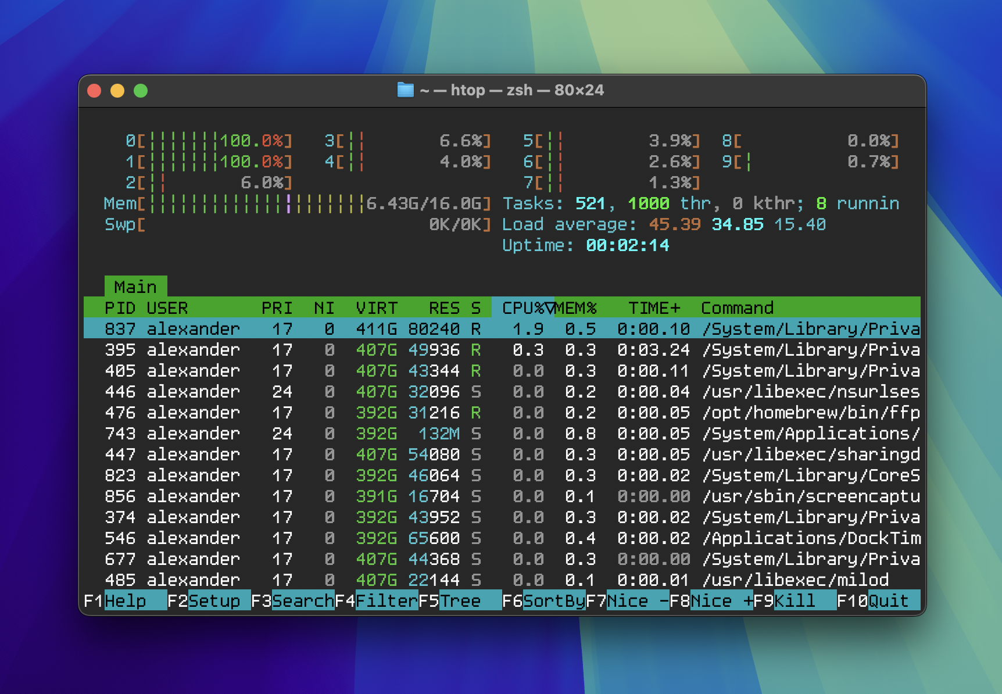The height and width of the screenshot is (694, 1002).
Task: Toggle F5 Tree view
Action: 460,600
